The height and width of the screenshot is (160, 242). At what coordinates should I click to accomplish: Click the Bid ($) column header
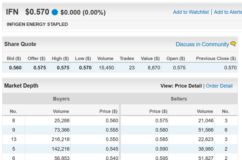14,58
